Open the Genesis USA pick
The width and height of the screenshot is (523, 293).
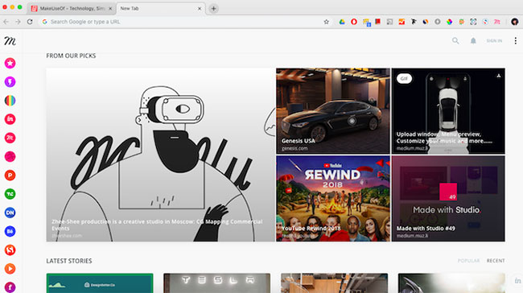tap(333, 111)
